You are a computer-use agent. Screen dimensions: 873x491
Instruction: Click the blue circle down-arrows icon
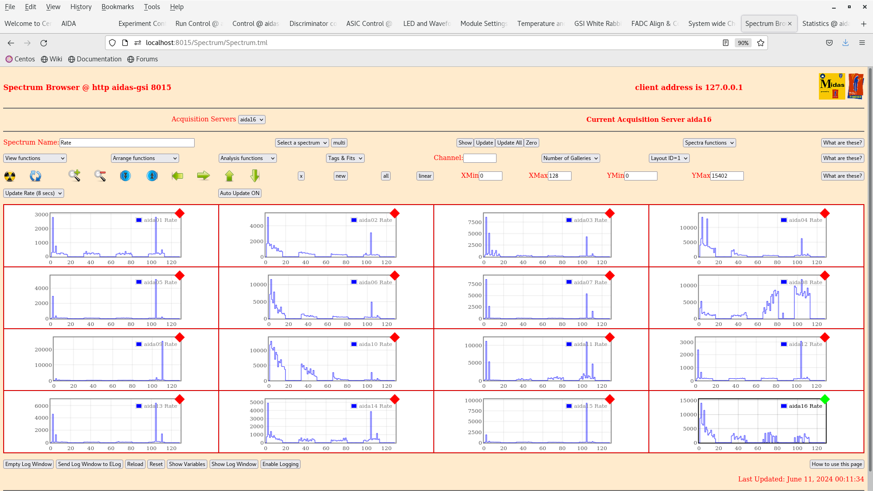point(125,176)
